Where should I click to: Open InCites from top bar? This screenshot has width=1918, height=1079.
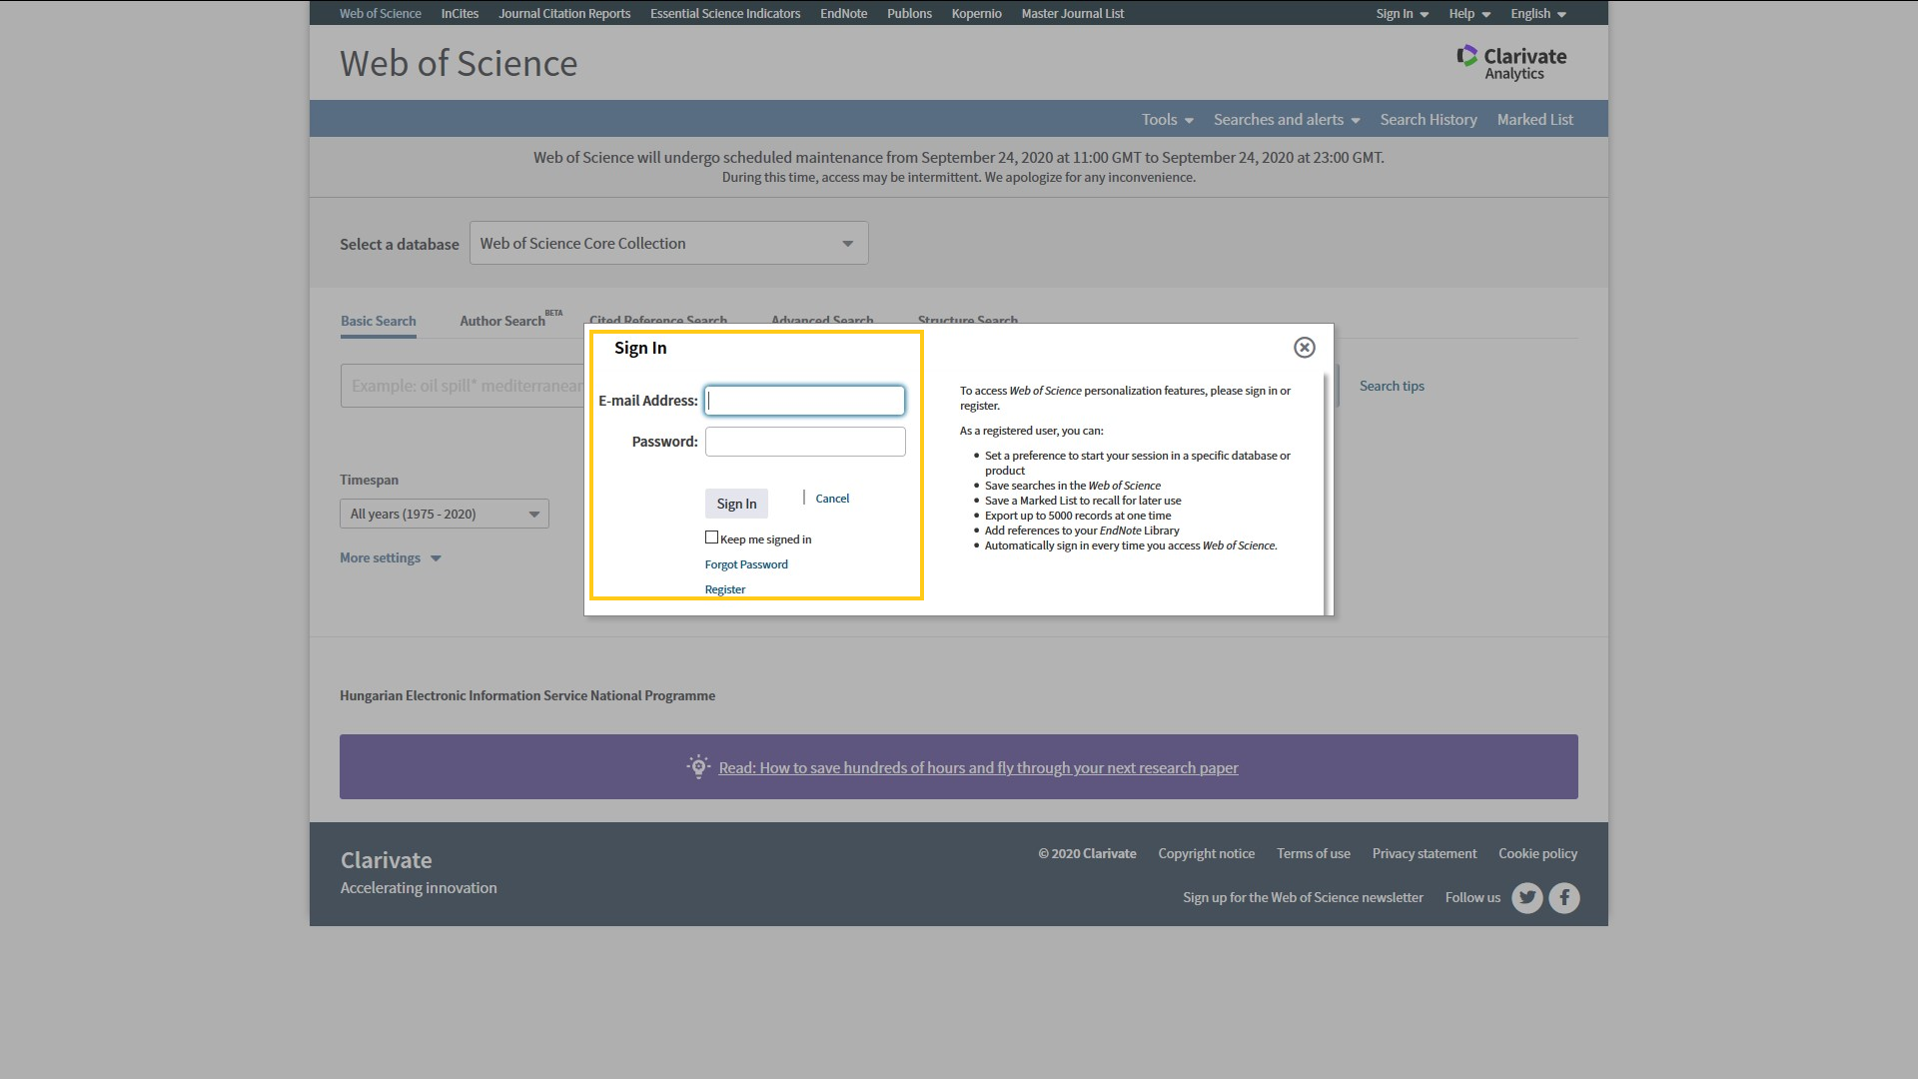[460, 14]
